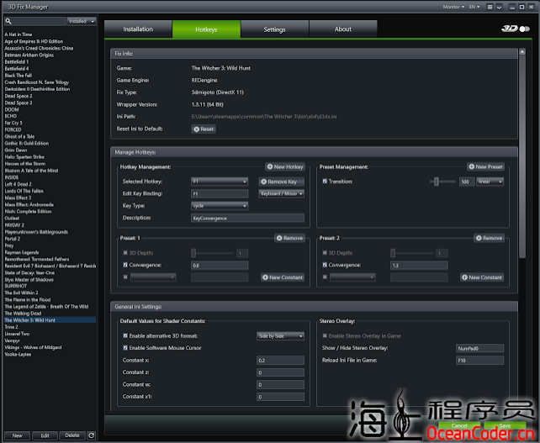Click the Constant x value field
The height and width of the screenshot is (443, 540).
click(280, 361)
